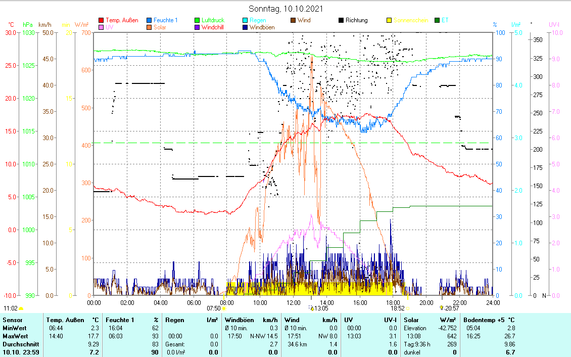The height and width of the screenshot is (357, 571).
Task: Click the UV-I axis unit label at right
Action: tap(554, 25)
